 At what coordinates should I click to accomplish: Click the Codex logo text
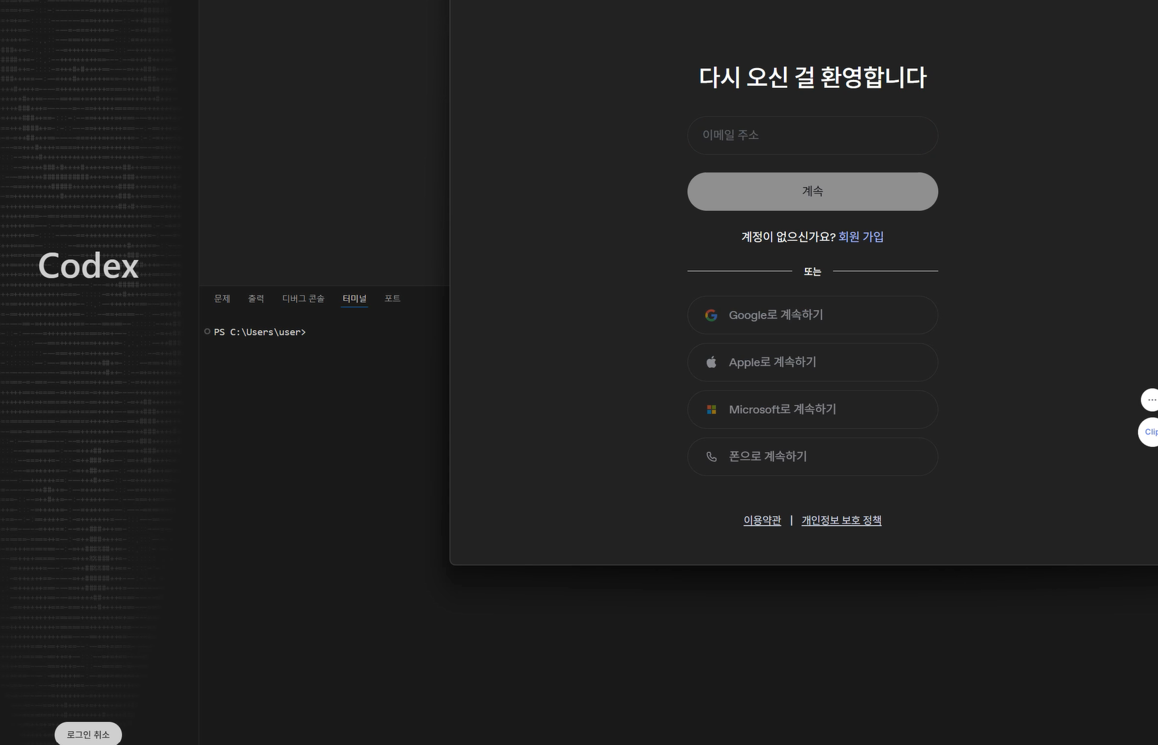tap(89, 266)
